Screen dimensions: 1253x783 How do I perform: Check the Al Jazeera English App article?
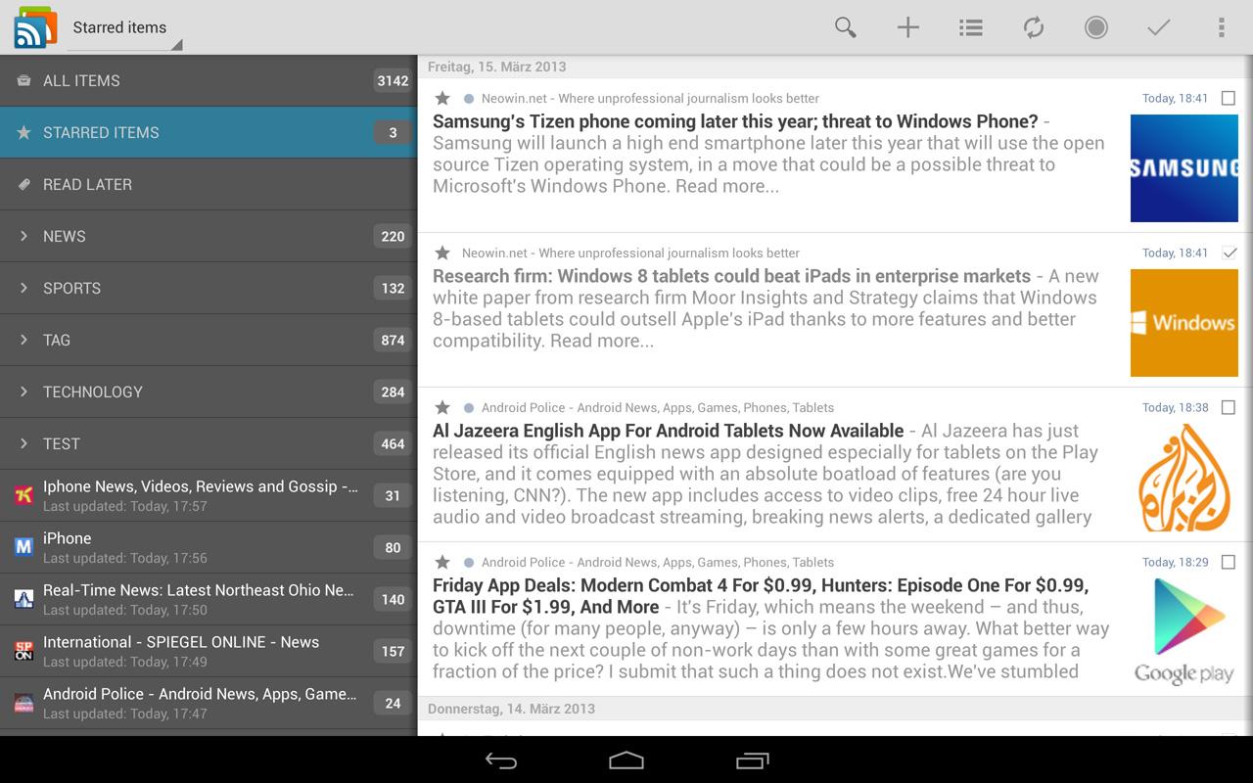(1229, 407)
